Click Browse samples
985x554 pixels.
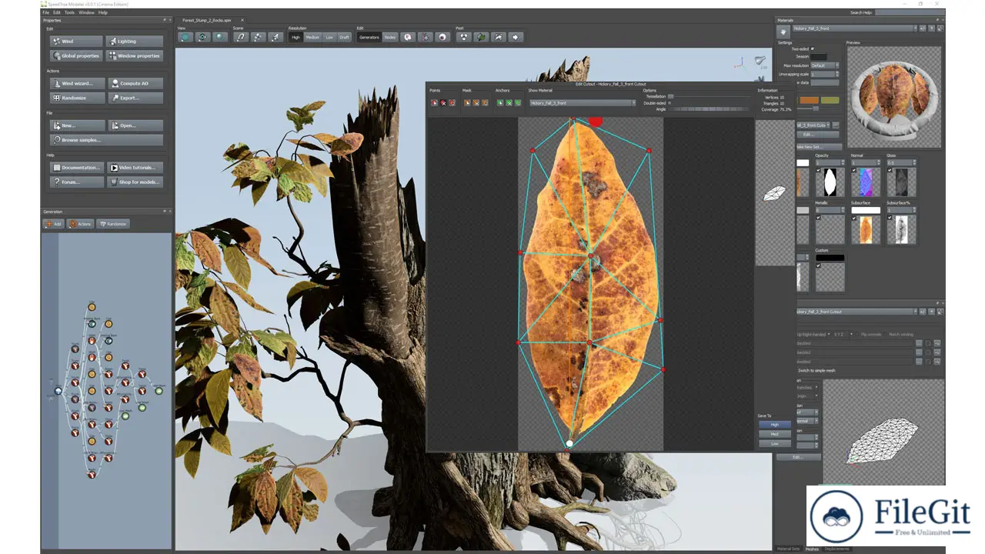coord(106,140)
